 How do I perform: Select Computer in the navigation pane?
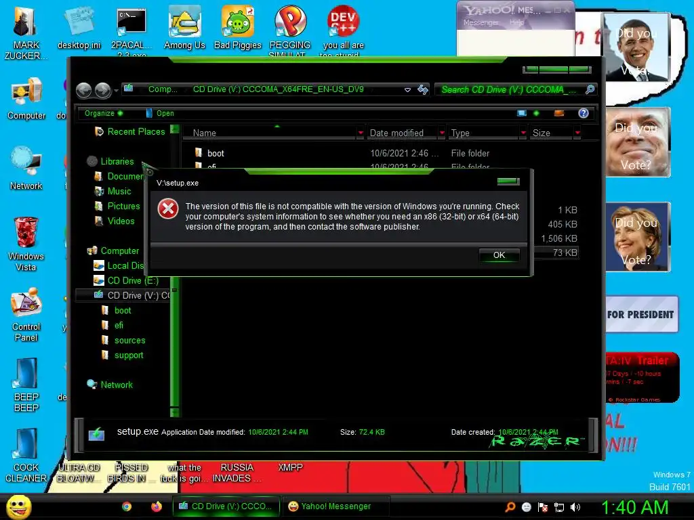tap(113, 251)
